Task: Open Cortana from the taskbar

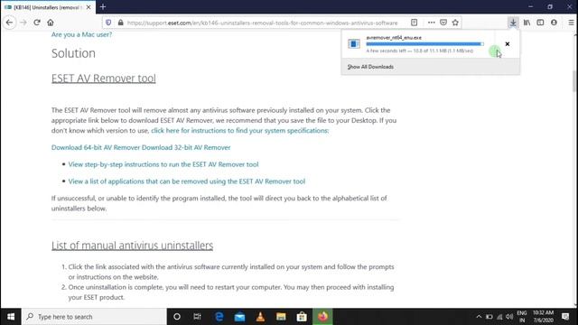Action: (177, 317)
